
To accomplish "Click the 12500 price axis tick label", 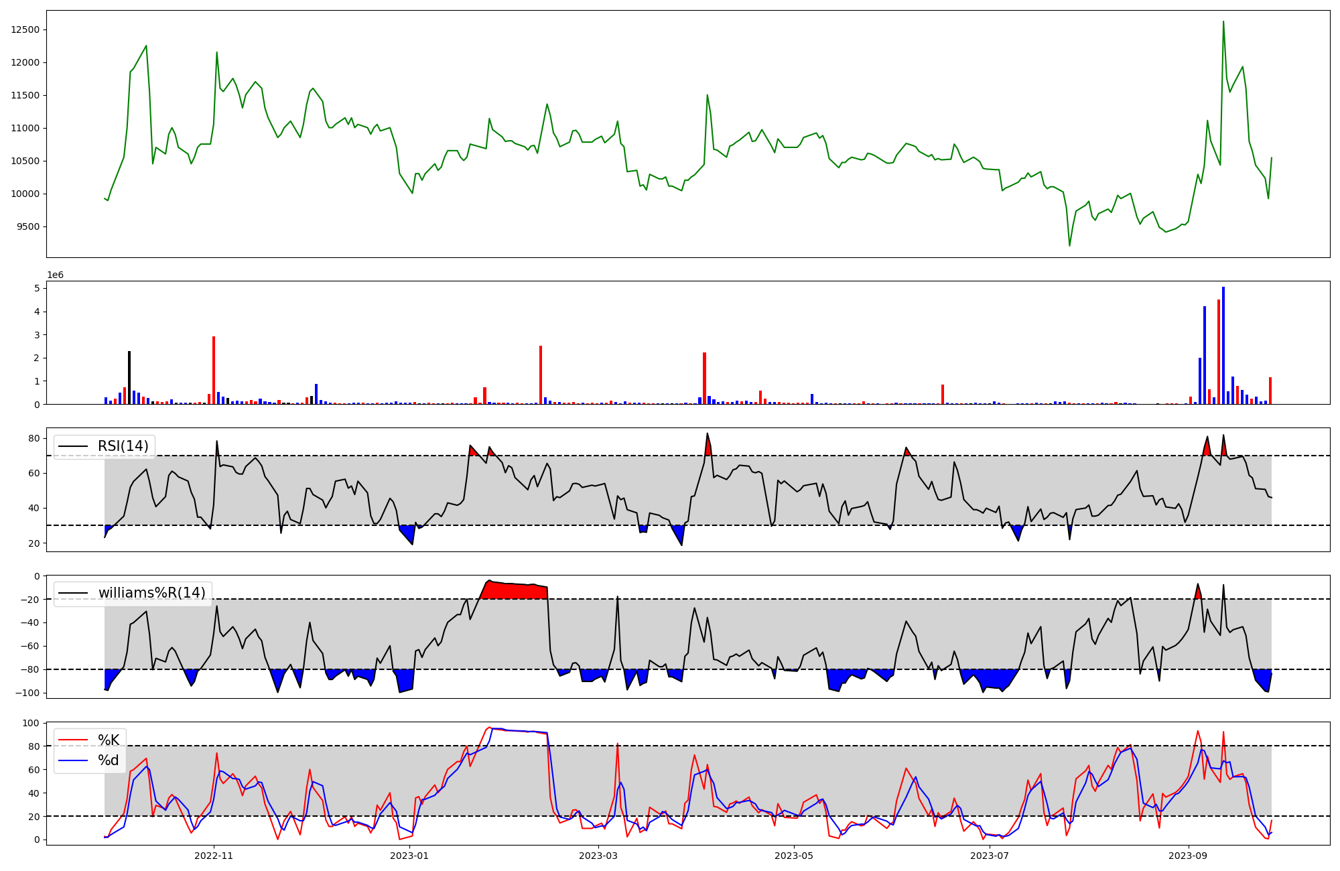I will click(x=25, y=30).
